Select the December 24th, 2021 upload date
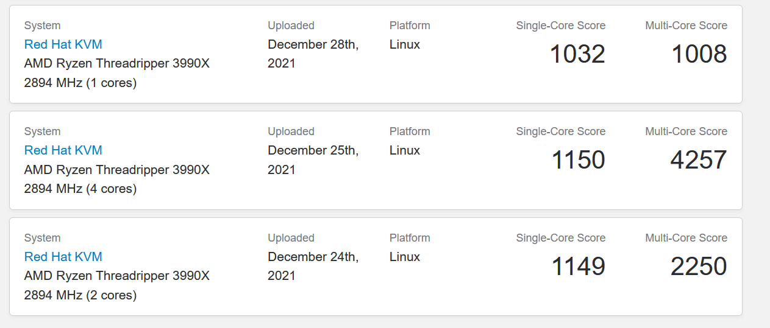The image size is (770, 328). pyautogui.click(x=313, y=266)
